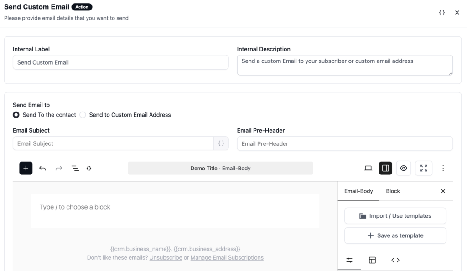Screen dimensions: 467x271
Task: Close the editor settings sidebar
Action: tap(443, 191)
